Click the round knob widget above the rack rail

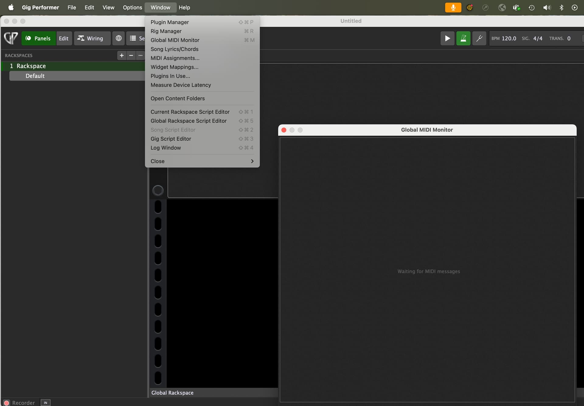(x=158, y=191)
